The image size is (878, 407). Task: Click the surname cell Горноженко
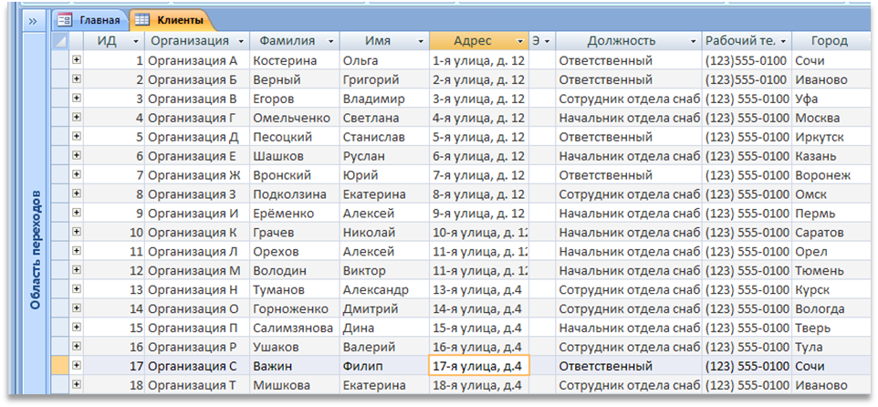[x=295, y=308]
